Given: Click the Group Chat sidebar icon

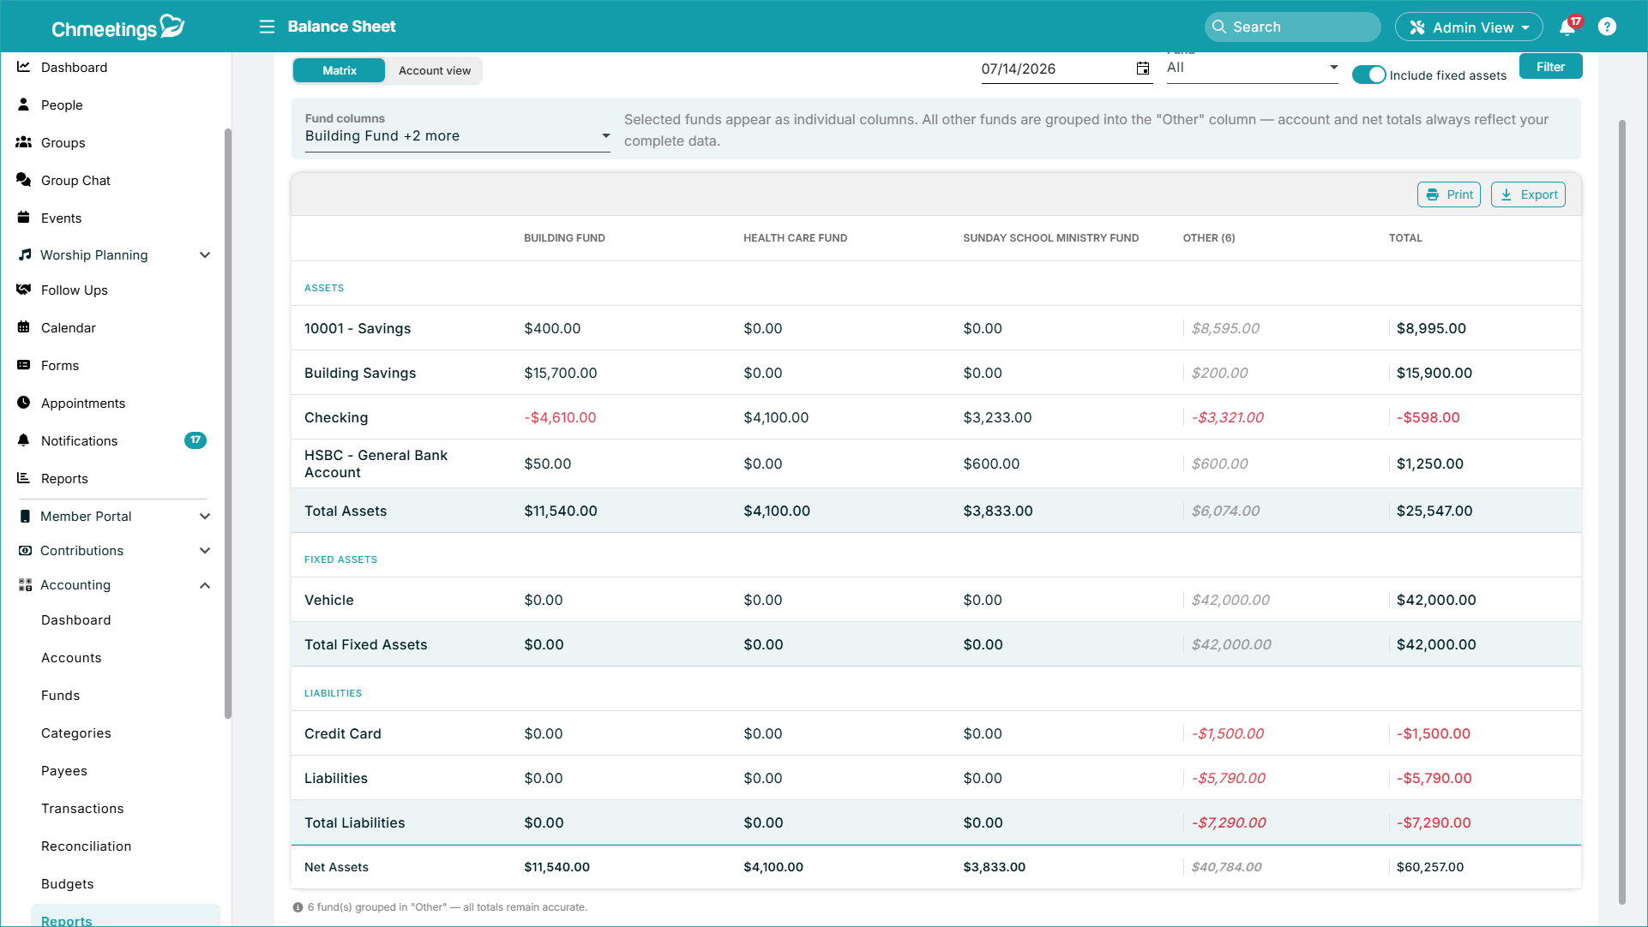Looking at the screenshot, I should [x=24, y=180].
